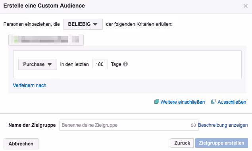Viewport: 252px width, 151px height.
Task: Select the Weitere einschließen link
Action: [x=183, y=102]
